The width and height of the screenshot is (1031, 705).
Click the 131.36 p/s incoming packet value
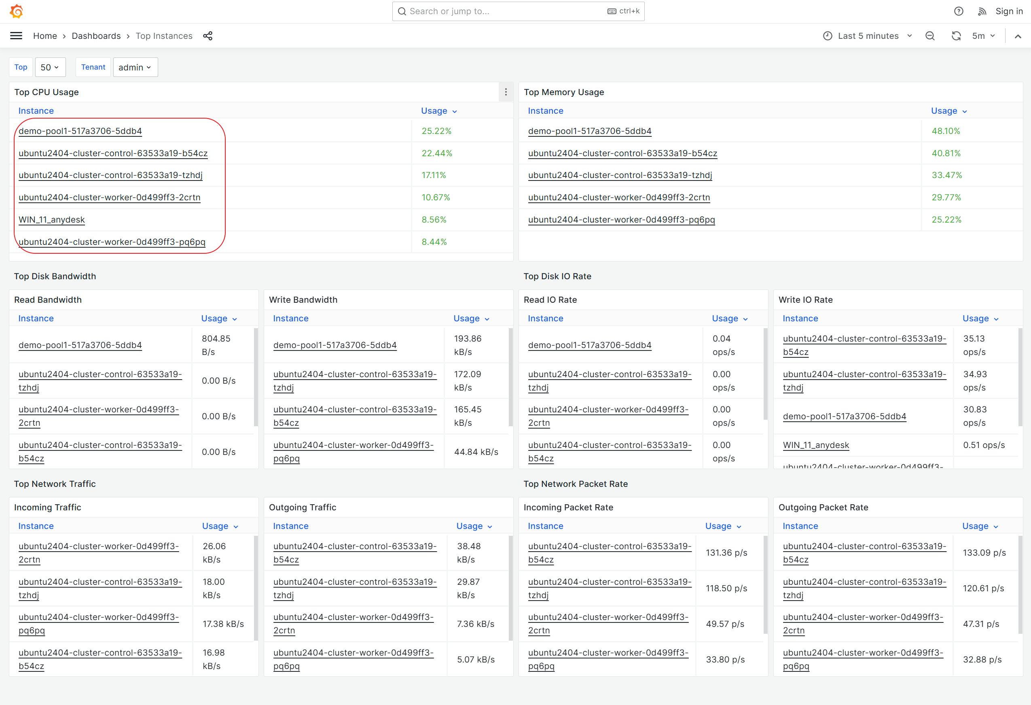click(x=727, y=553)
